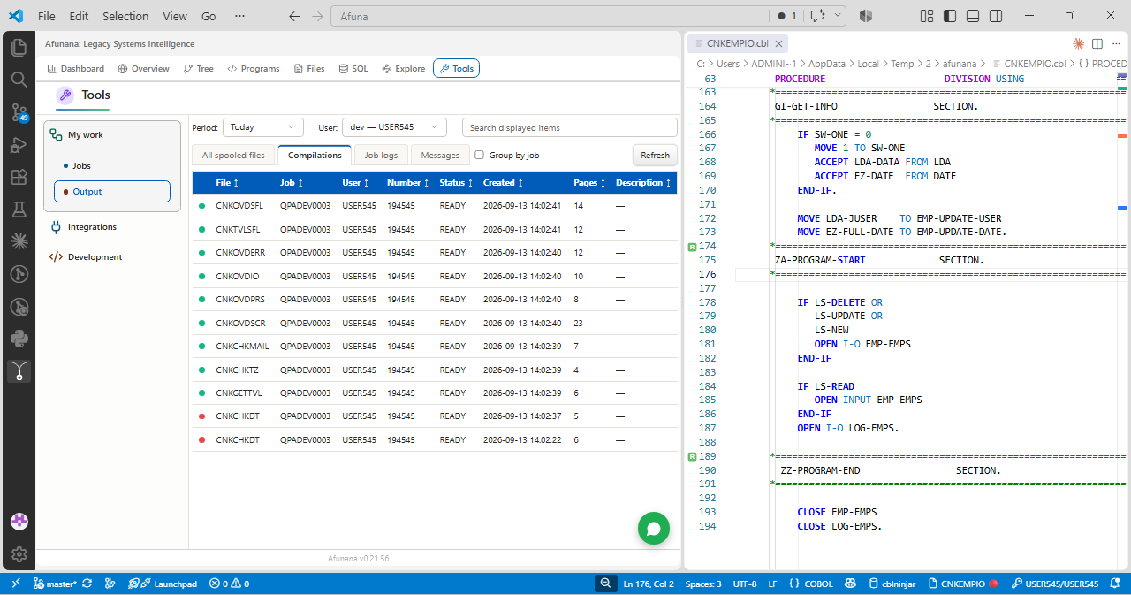Image resolution: width=1131 pixels, height=595 pixels.
Task: Open the notifications bell
Action: [1117, 584]
